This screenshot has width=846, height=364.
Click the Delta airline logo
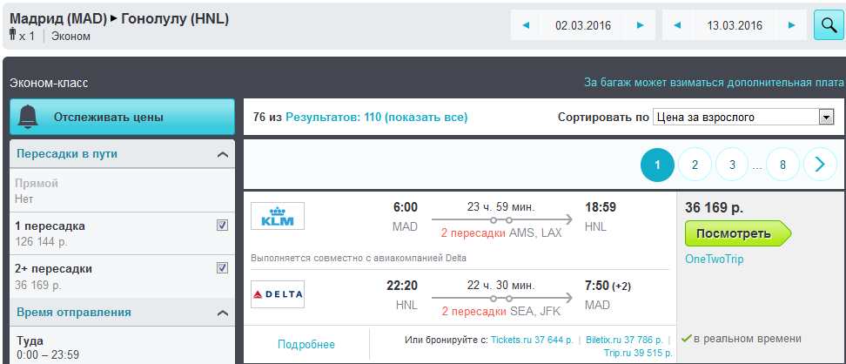point(278,294)
